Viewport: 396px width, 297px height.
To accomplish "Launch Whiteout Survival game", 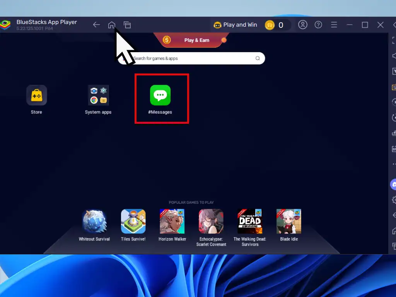I will point(94,222).
